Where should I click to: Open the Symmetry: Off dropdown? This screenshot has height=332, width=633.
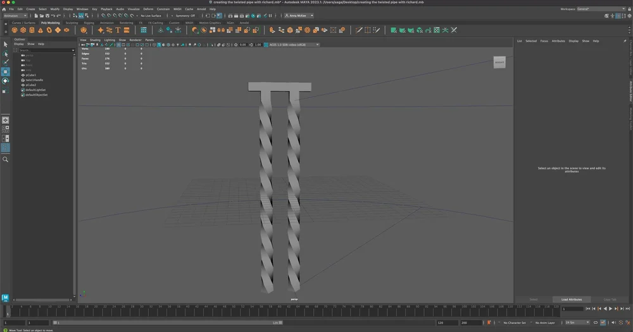point(185,16)
